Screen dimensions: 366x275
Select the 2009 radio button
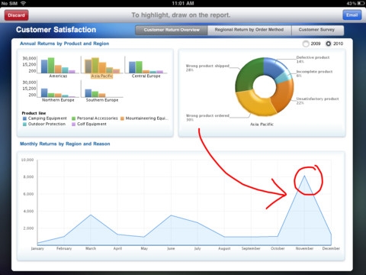tap(306, 44)
